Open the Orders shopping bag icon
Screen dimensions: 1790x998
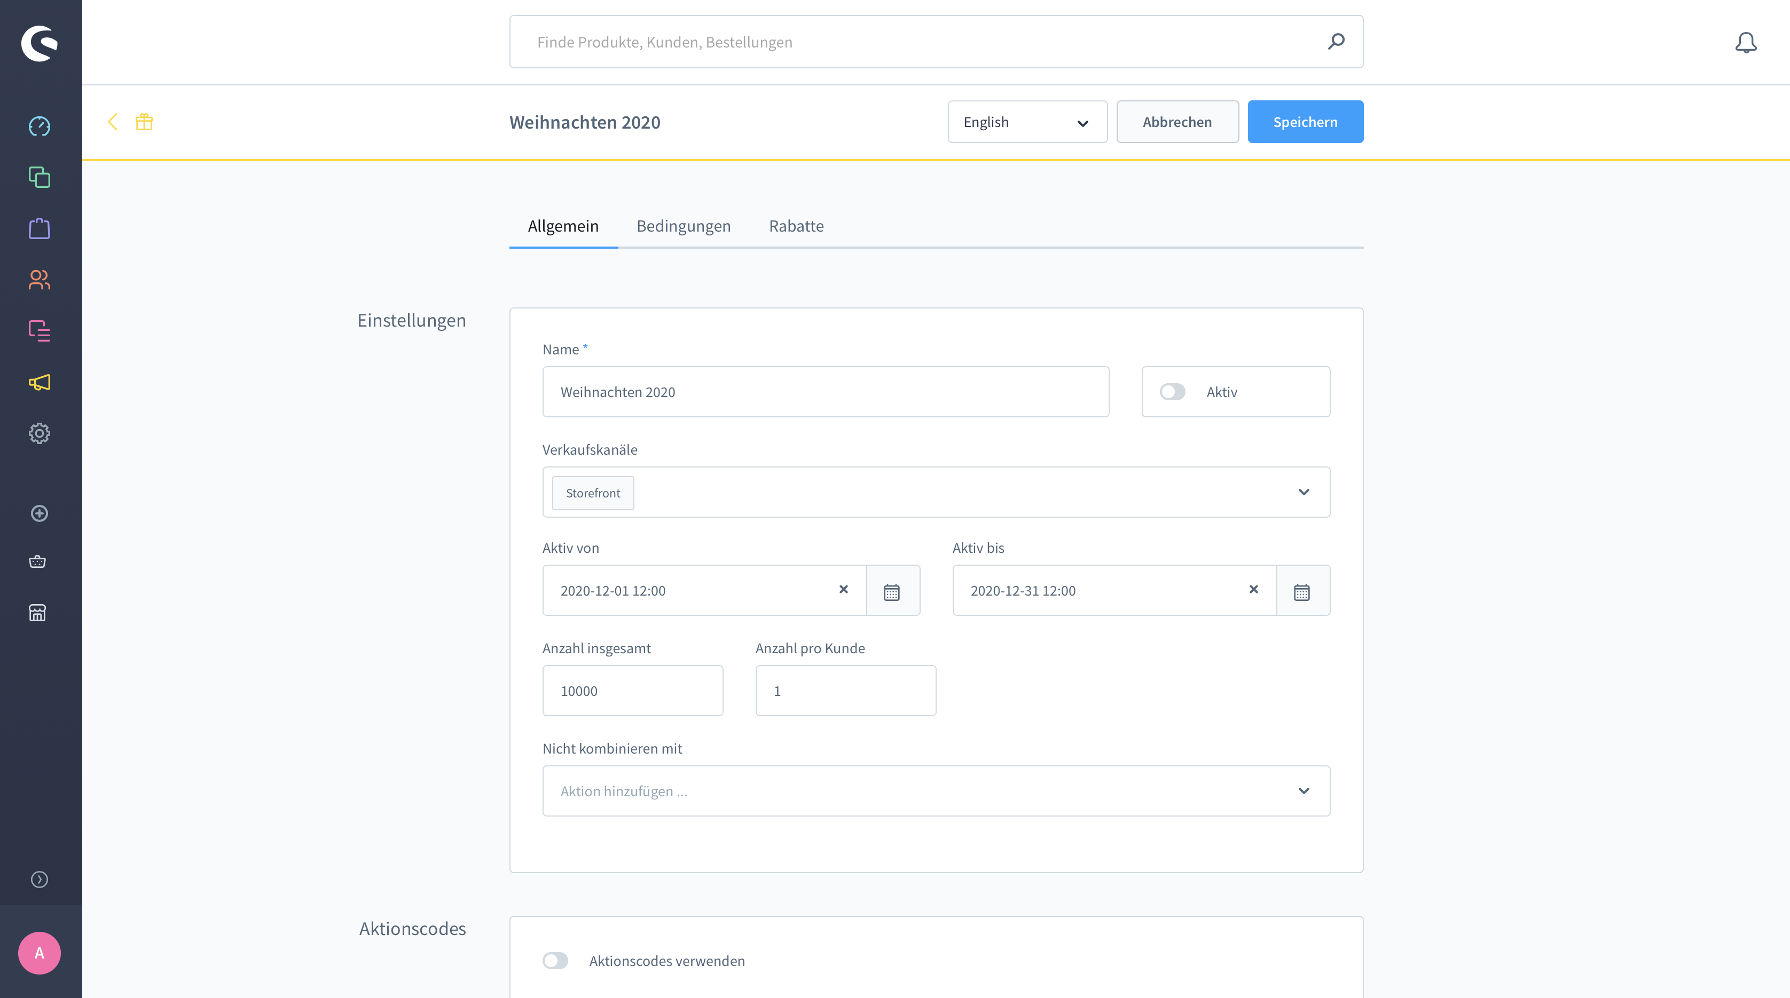pos(40,228)
